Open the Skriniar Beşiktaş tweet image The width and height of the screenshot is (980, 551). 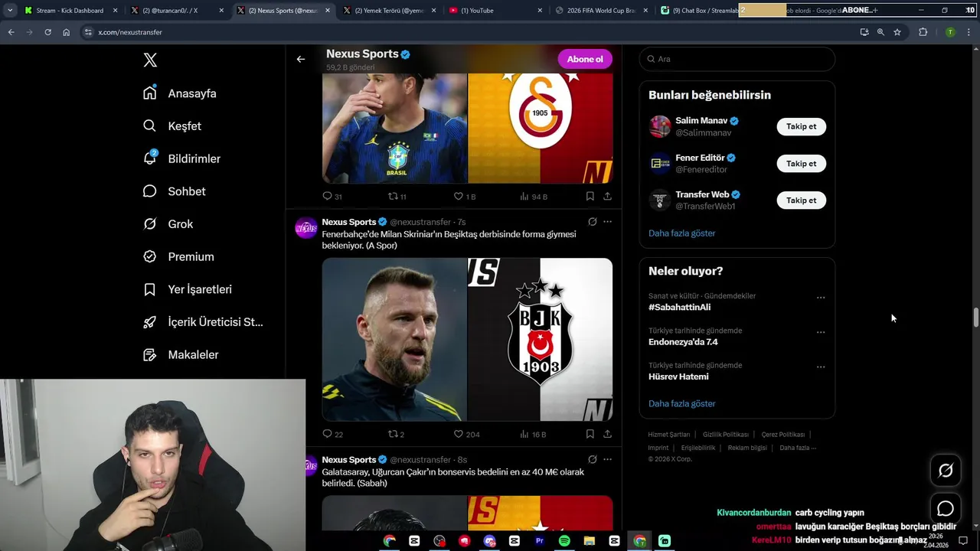[467, 340]
